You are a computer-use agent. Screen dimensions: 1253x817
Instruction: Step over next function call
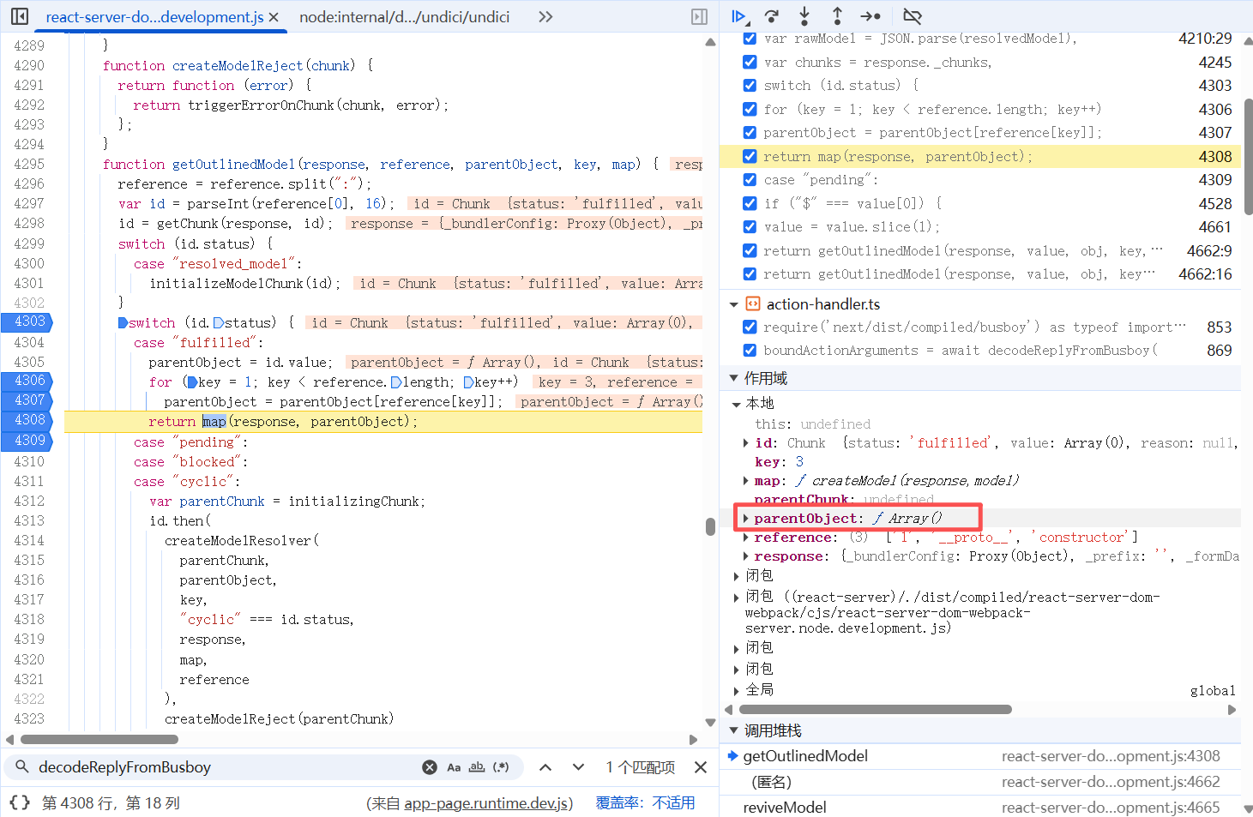click(x=771, y=16)
